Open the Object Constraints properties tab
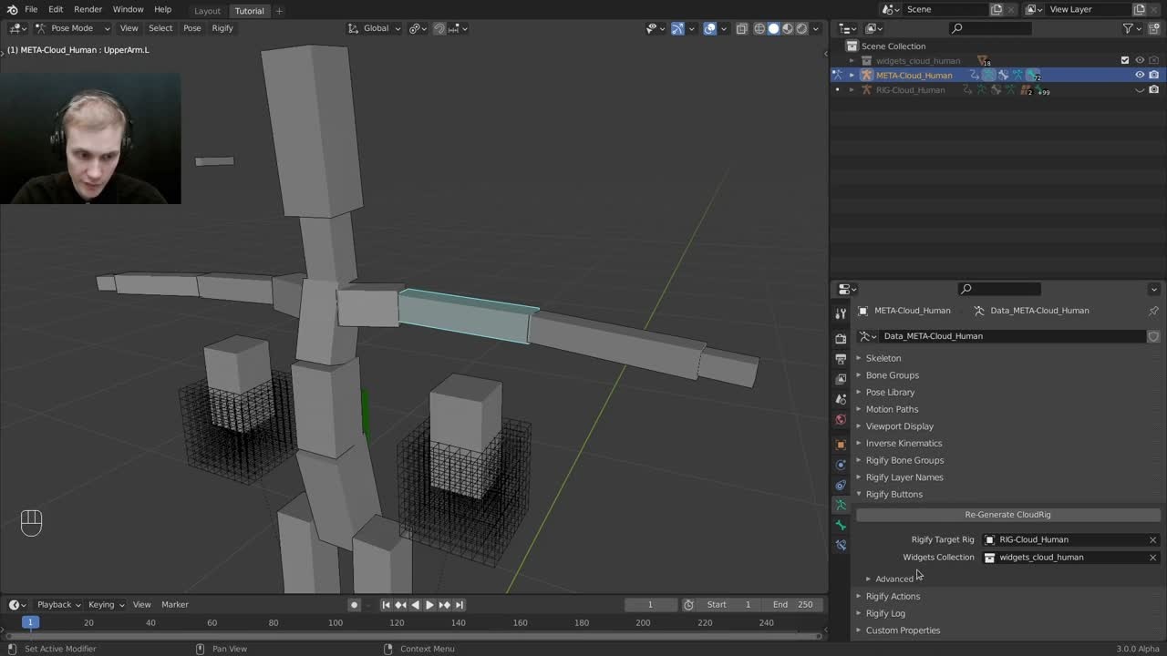The height and width of the screenshot is (656, 1167). click(x=841, y=485)
